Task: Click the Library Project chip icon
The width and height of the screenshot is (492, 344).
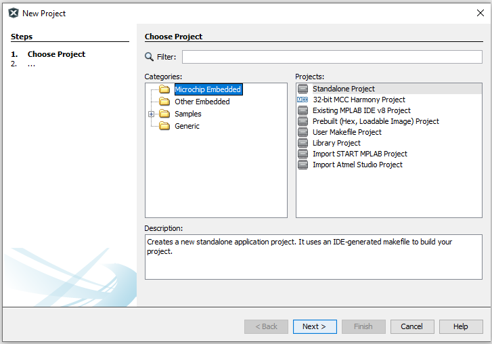Action: (303, 143)
